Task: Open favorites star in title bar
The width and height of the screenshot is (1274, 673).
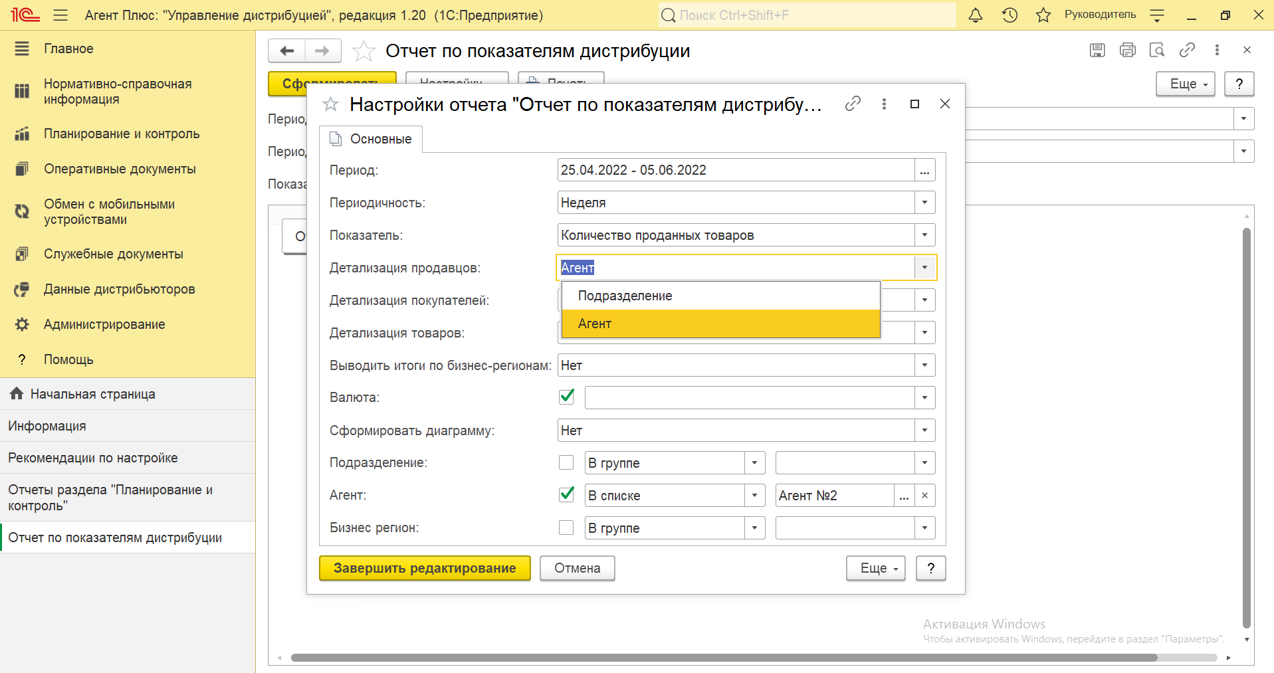Action: click(x=1043, y=15)
